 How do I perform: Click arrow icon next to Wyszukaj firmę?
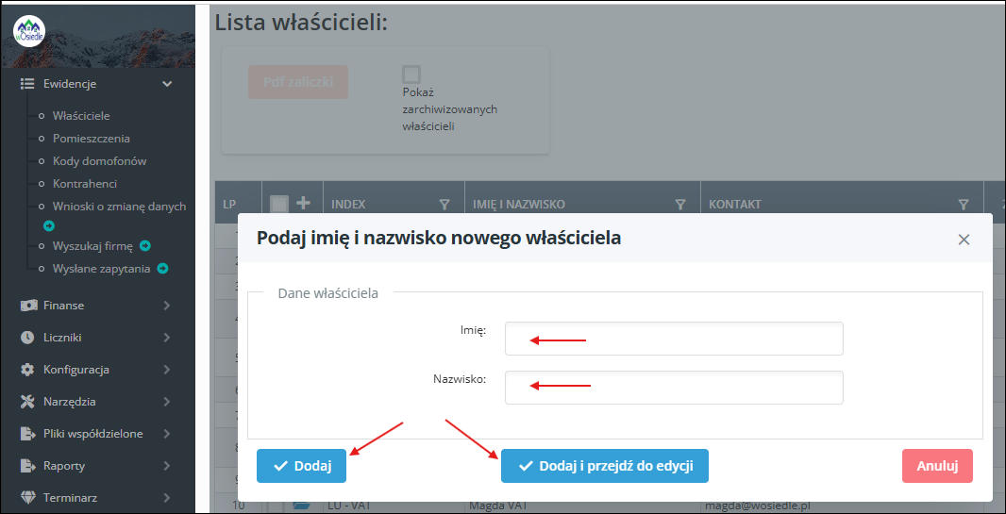pyautogui.click(x=145, y=245)
